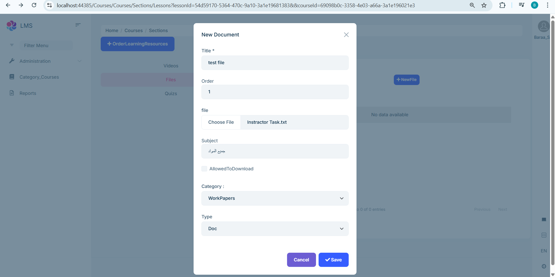Open Category_Courses in the sidebar
Viewport: 555px width, 277px height.
(x=39, y=77)
